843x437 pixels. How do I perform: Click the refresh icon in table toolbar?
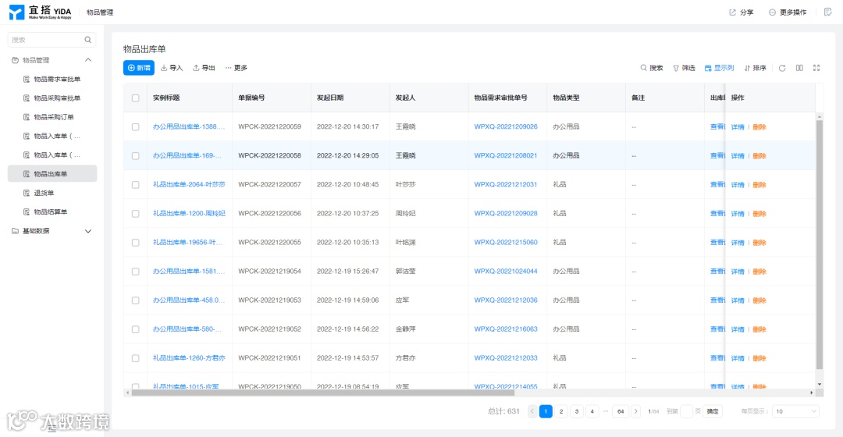coord(782,68)
